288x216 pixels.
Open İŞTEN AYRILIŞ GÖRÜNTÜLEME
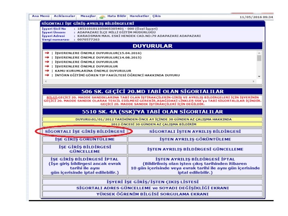[195, 139]
